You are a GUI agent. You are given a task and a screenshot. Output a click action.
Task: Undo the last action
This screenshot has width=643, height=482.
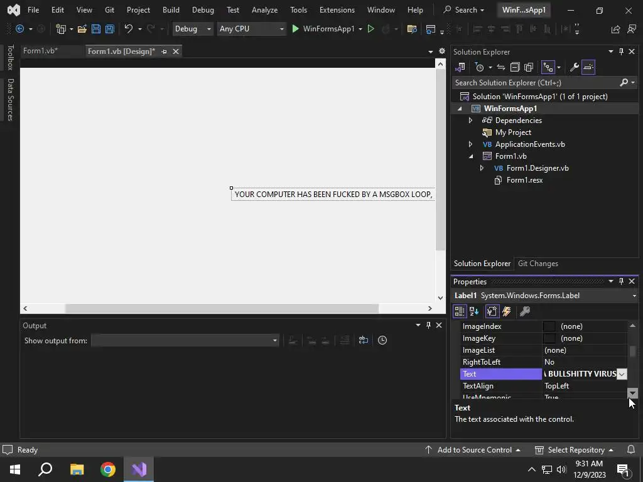pos(128,29)
